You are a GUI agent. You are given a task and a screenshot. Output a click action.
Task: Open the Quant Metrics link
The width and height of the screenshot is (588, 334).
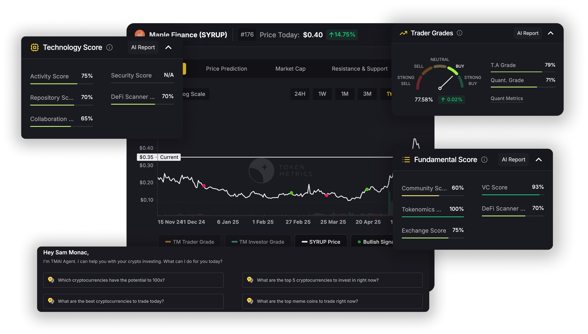tap(507, 99)
